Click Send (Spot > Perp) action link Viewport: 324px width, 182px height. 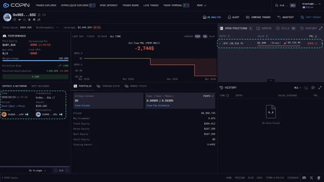13,106
